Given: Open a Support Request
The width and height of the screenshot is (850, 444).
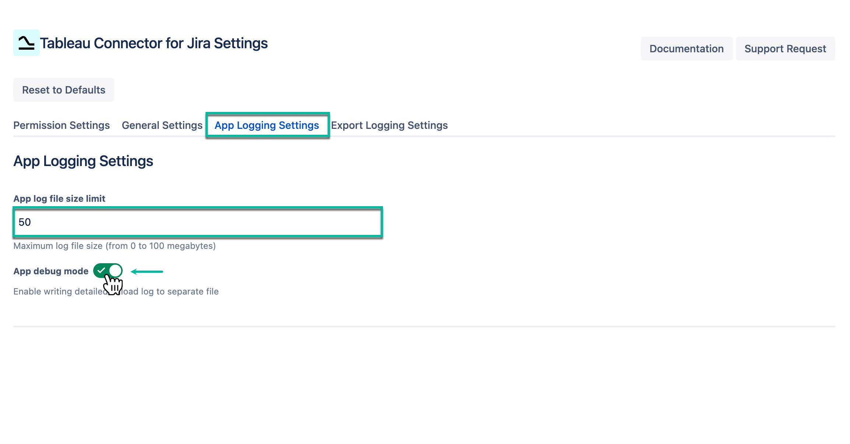Looking at the screenshot, I should 785,48.
